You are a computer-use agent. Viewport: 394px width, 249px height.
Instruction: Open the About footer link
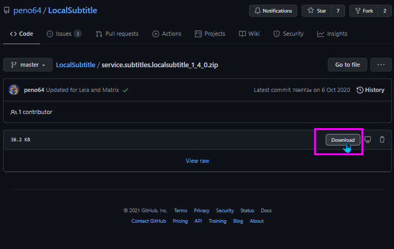pyautogui.click(x=256, y=221)
